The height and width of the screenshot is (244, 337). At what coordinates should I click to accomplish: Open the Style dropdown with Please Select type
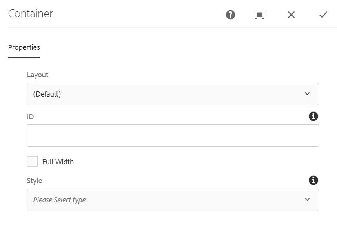[173, 200]
